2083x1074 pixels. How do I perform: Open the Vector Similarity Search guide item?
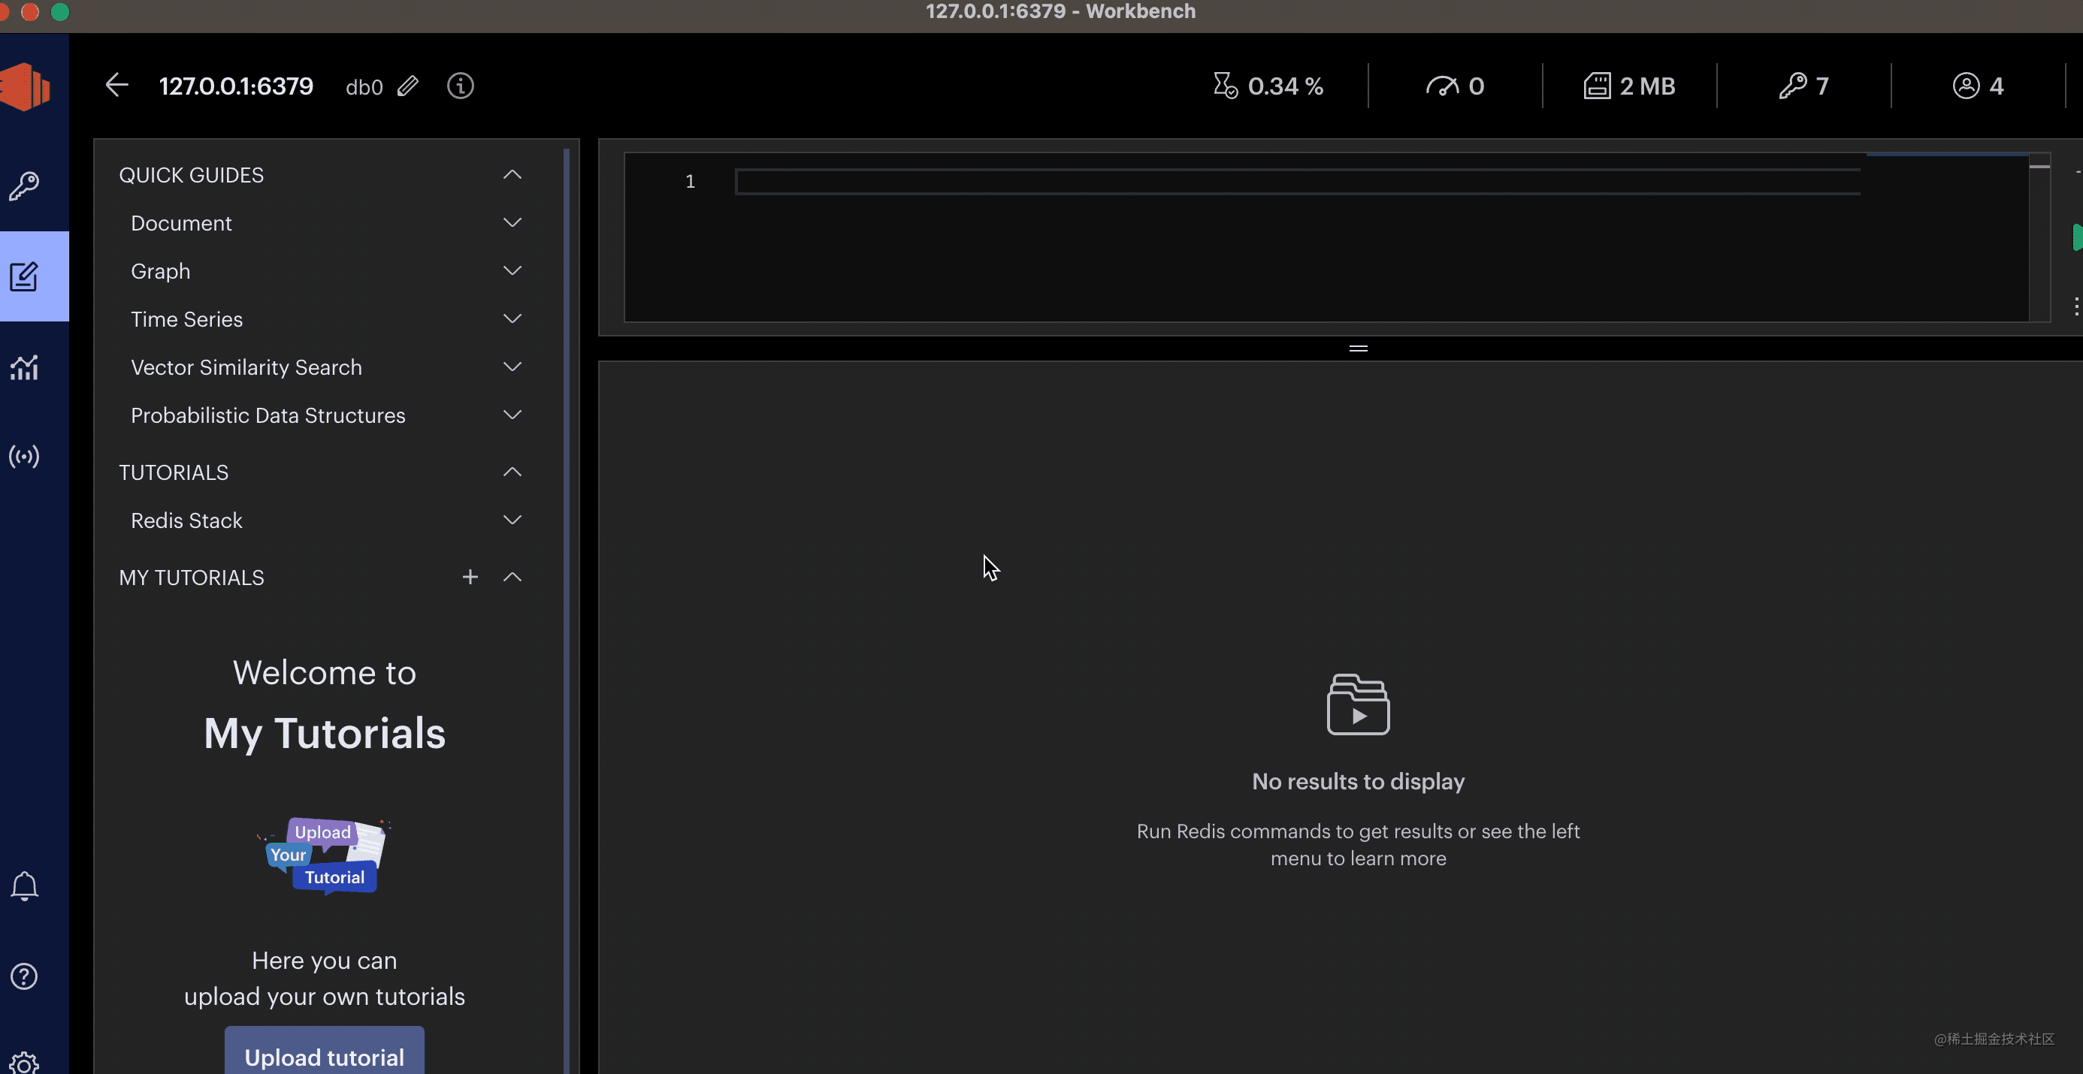246,367
